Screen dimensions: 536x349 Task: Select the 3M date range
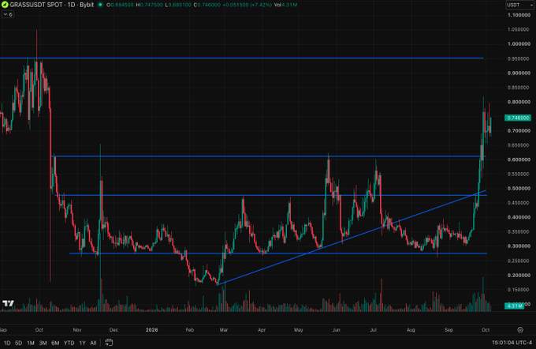click(43, 343)
